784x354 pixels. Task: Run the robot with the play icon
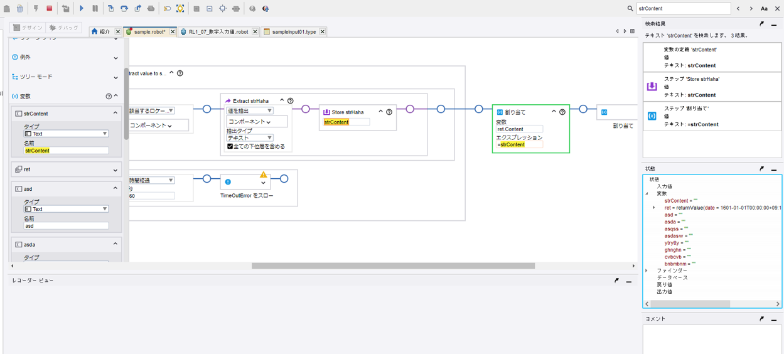82,9
